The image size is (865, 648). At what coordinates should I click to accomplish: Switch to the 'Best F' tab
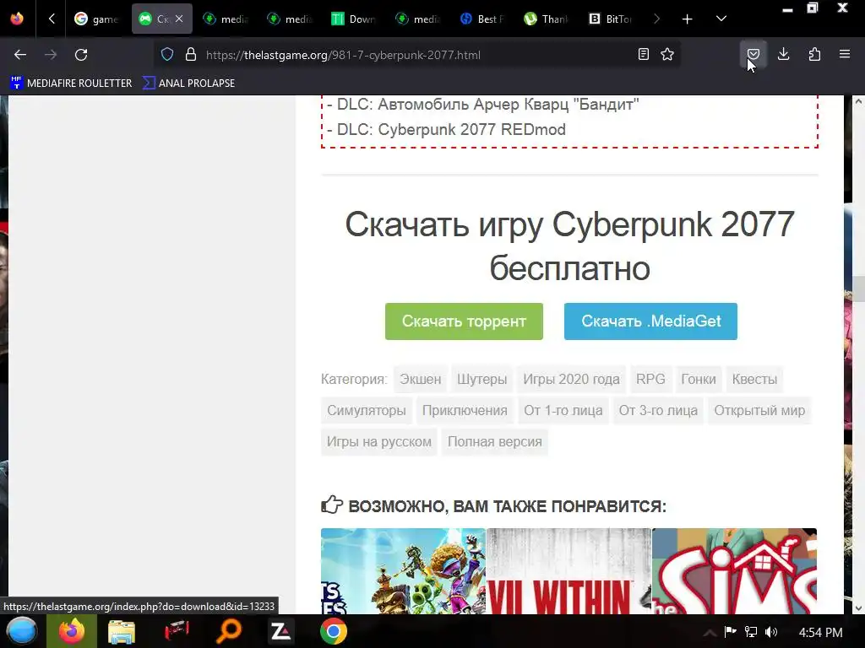pos(481,19)
